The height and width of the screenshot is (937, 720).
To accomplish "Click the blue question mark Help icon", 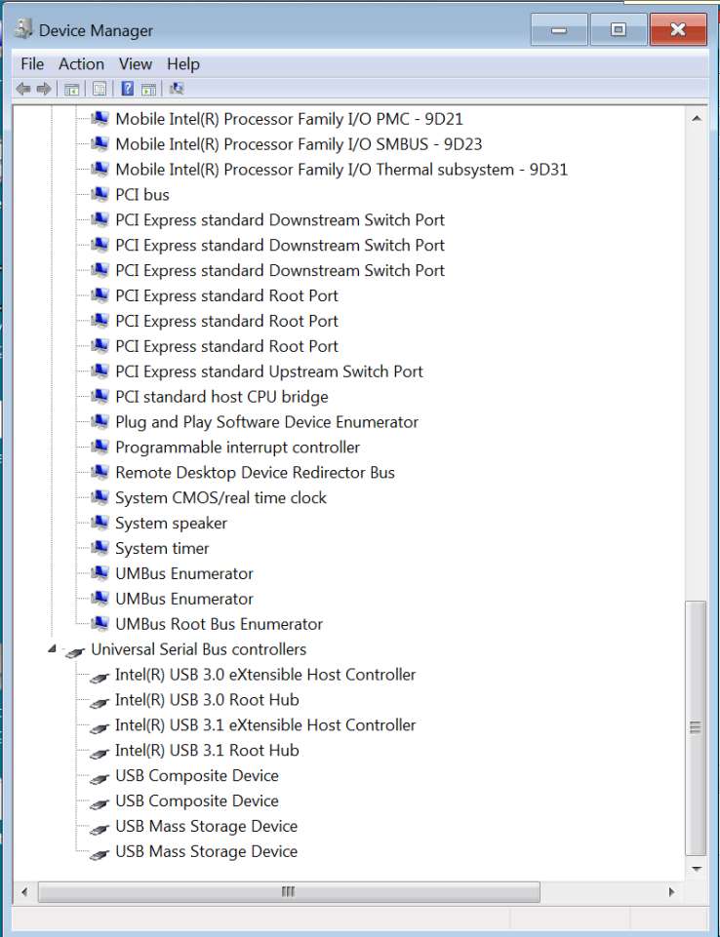I will coord(128,89).
